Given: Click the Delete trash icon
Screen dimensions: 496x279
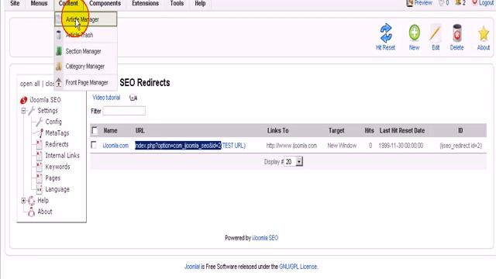Looking at the screenshot, I should pyautogui.click(x=456, y=33).
